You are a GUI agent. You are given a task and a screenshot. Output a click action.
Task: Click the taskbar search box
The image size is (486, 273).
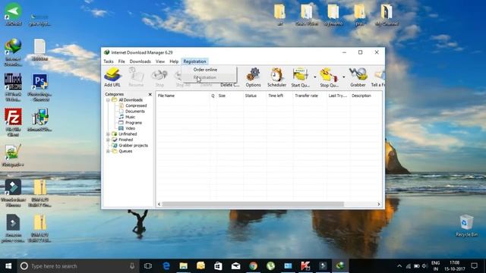click(78, 266)
